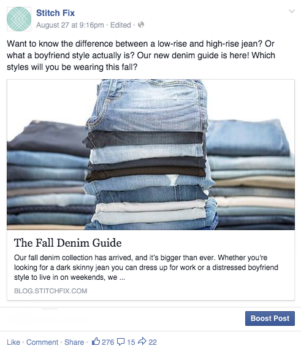Image resolution: width=301 pixels, height=351 pixels.
Task: Like the post using the Like link
Action: (13, 342)
